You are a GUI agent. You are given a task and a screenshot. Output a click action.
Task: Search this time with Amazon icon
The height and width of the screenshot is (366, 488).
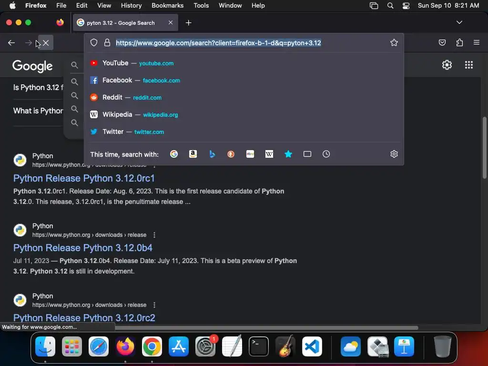click(x=193, y=154)
